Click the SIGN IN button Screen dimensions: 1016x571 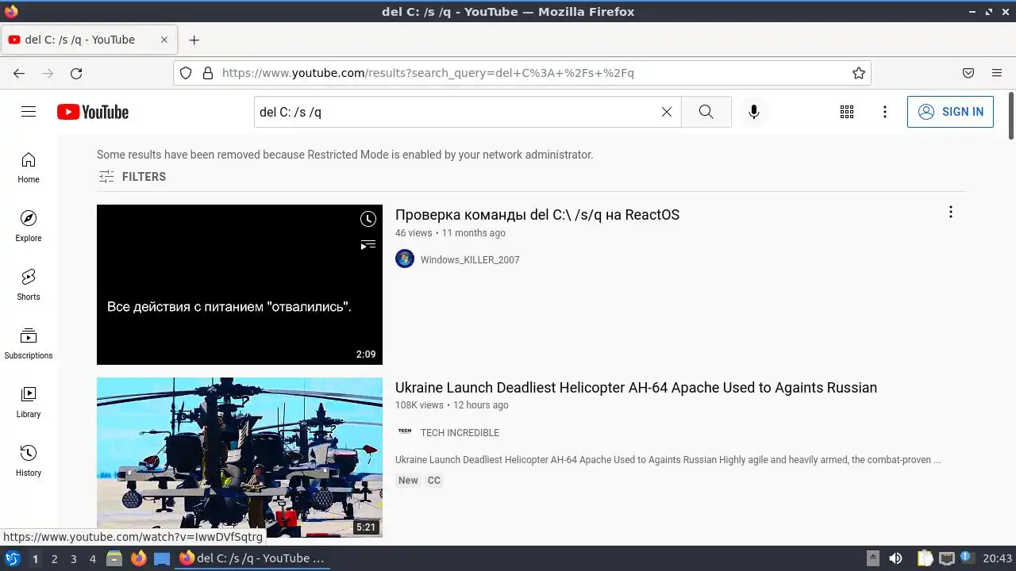950,112
